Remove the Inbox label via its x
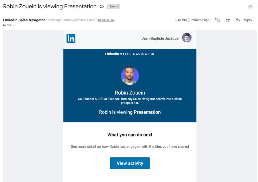The height and width of the screenshot is (182, 258). 118,6
